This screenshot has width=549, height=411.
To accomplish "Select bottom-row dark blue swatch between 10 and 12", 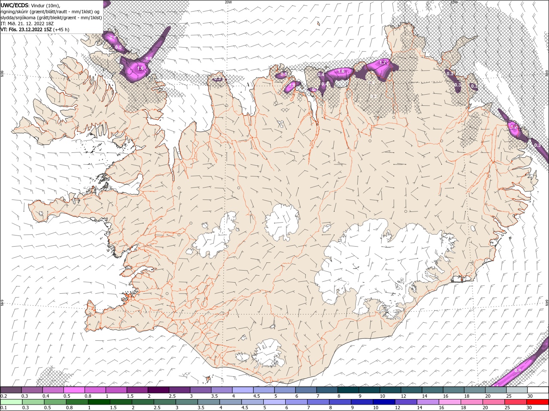I will pyautogui.click(x=384, y=402).
